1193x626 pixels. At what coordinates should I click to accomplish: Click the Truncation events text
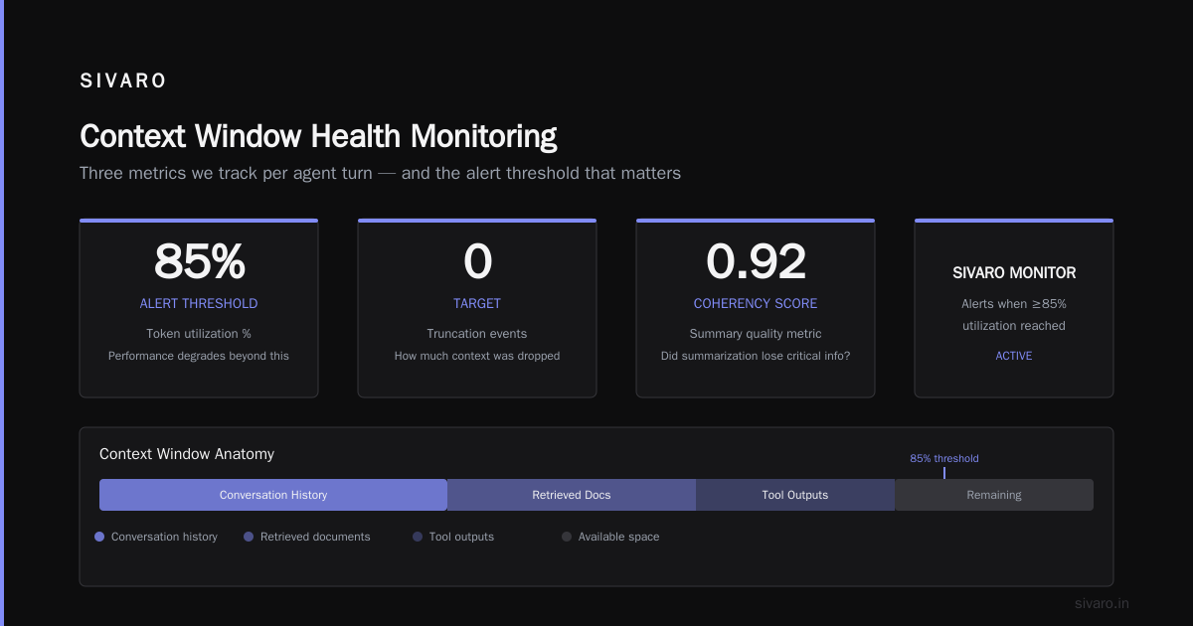coord(477,334)
